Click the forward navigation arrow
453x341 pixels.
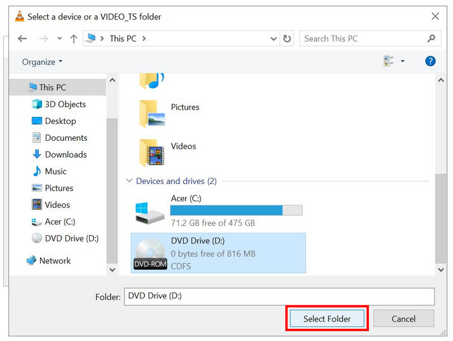[43, 38]
